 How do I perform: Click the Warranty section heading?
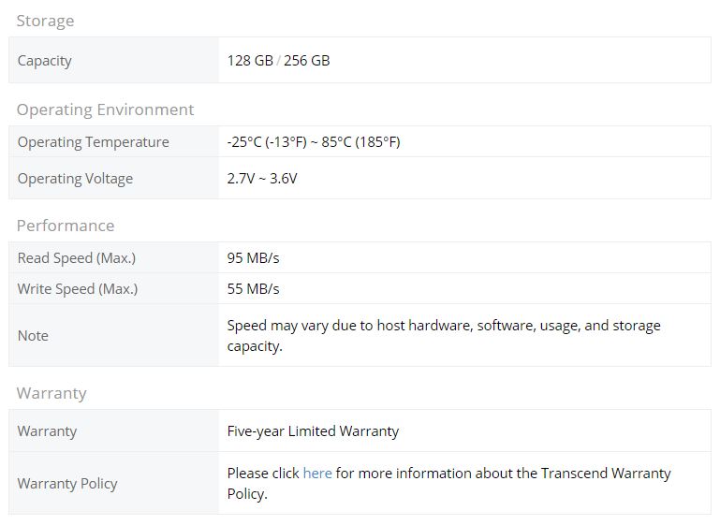point(51,393)
